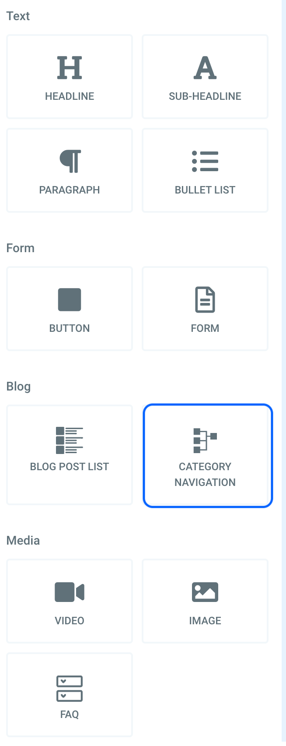This screenshot has height=746, width=286.
Task: Choose the Sub-Headline A icon
Action: point(205,68)
